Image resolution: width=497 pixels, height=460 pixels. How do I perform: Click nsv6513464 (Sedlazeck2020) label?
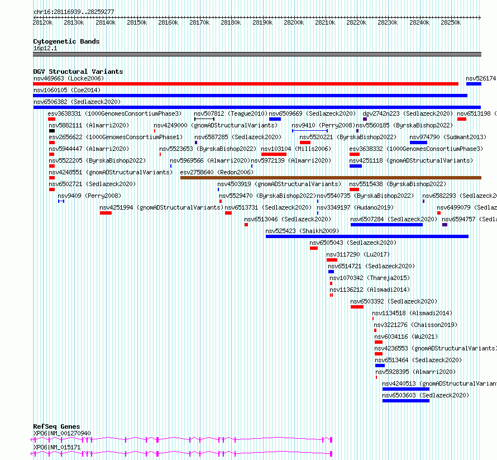(418, 360)
